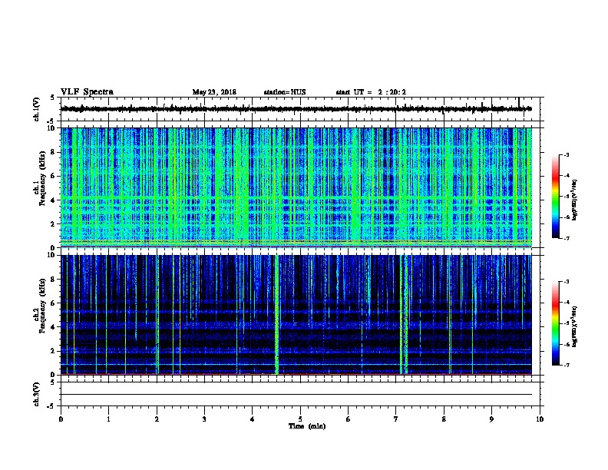Click the "VLF Spectra" plot title

click(87, 92)
